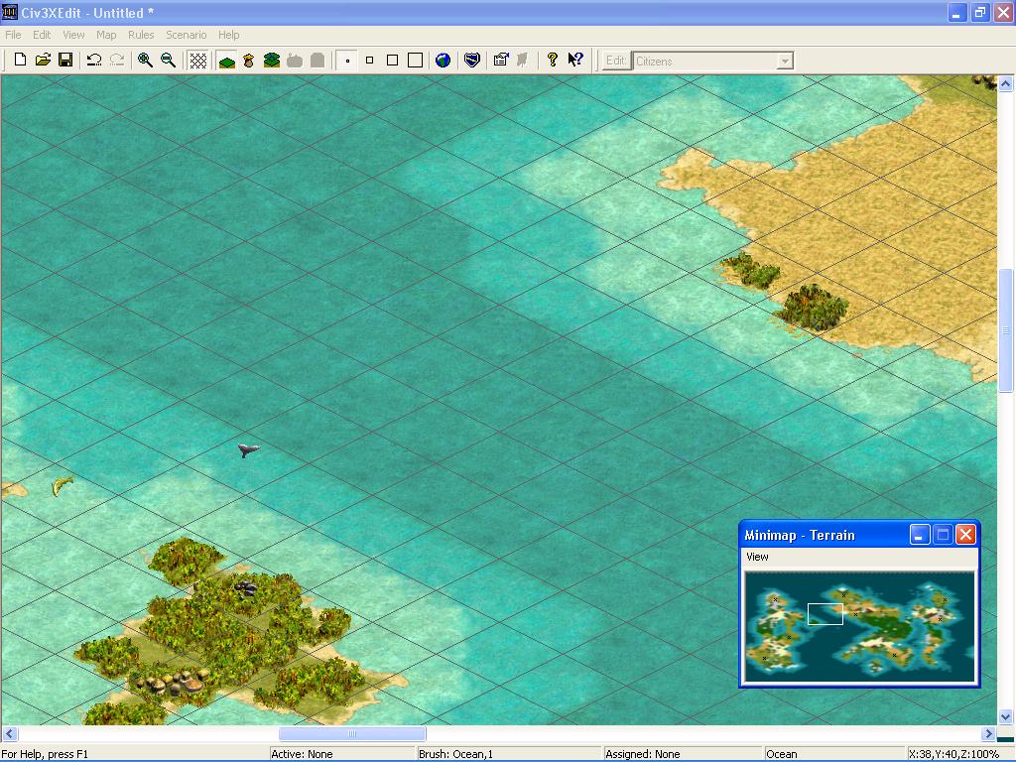
Task: Choose the smallest brush size toggle
Action: click(x=348, y=61)
